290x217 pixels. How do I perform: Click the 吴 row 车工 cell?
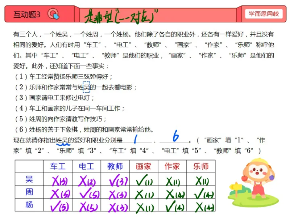[58, 179]
